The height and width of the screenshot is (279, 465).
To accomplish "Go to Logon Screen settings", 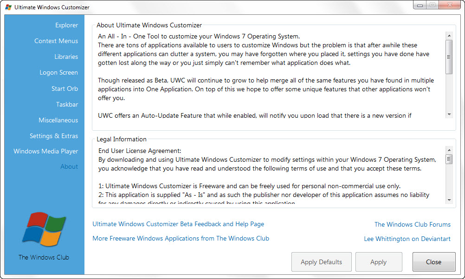I will click(x=58, y=72).
